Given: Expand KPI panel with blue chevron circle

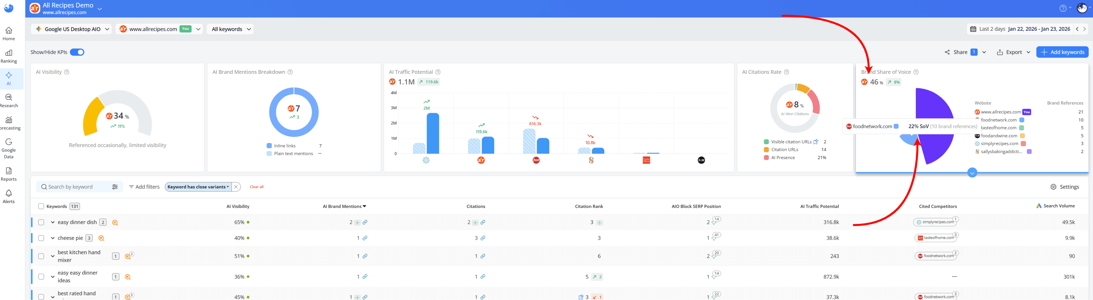Looking at the screenshot, I should [x=972, y=172].
